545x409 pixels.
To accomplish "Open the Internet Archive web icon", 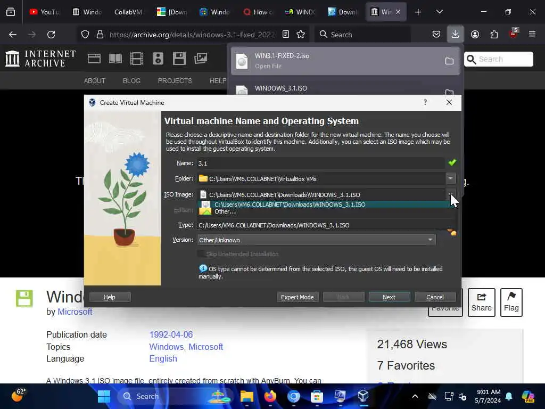I will [x=94, y=59].
